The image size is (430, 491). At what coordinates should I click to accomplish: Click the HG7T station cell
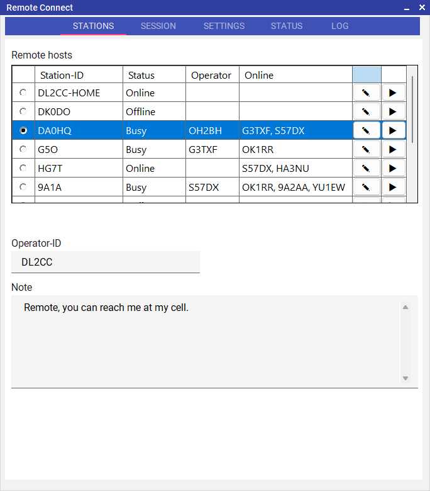click(x=79, y=168)
